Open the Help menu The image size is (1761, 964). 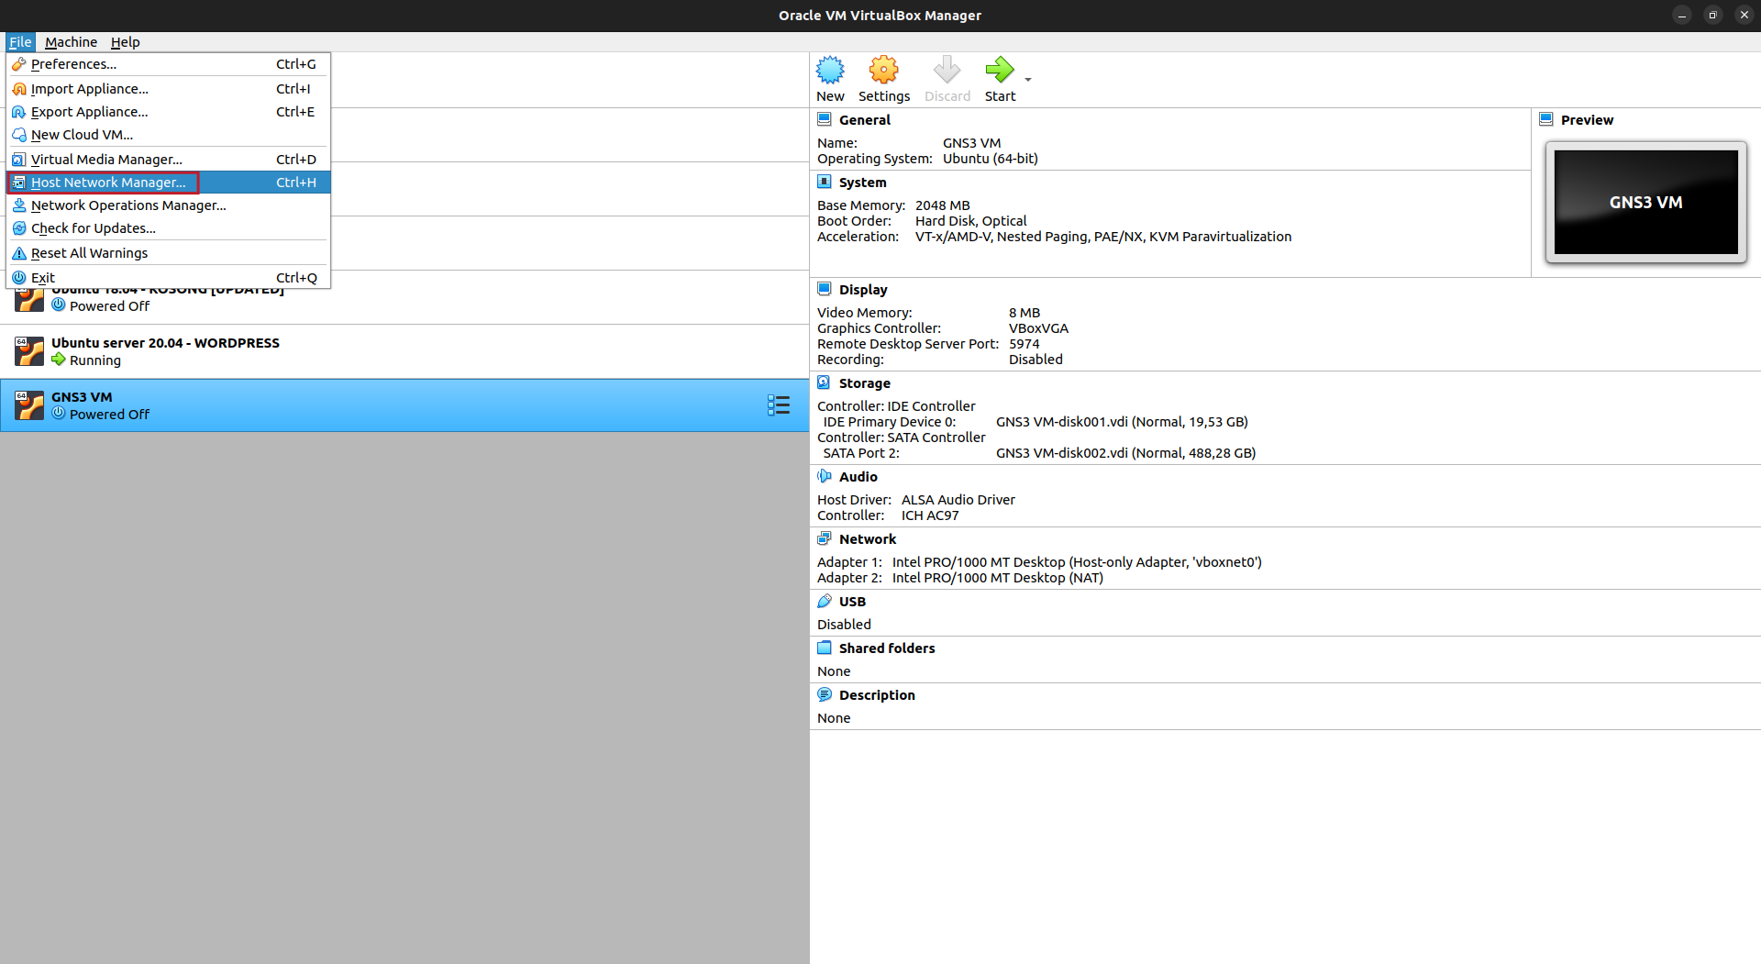(125, 42)
